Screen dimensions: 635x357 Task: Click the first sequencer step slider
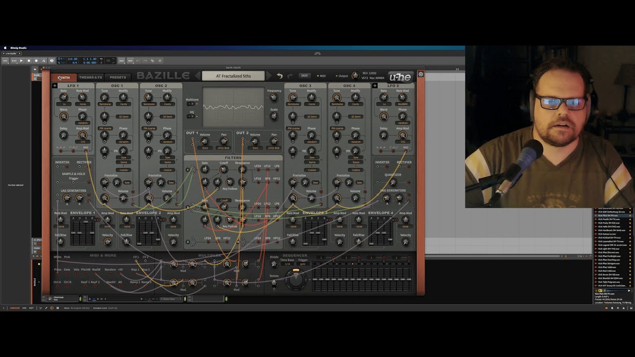click(x=315, y=280)
